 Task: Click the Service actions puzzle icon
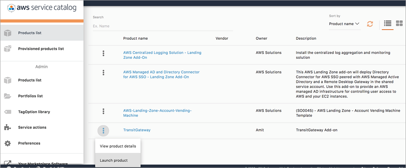click(x=8, y=127)
